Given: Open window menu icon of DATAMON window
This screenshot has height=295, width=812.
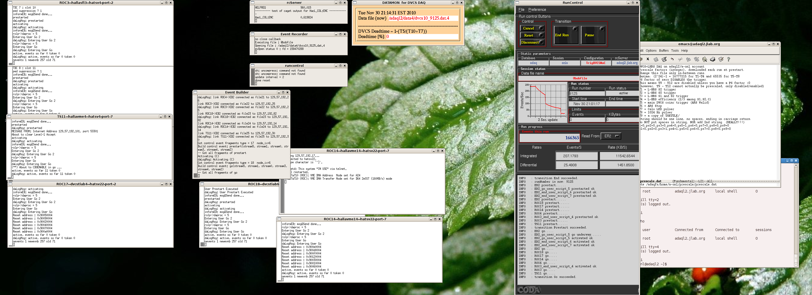Looking at the screenshot, I should point(355,3).
